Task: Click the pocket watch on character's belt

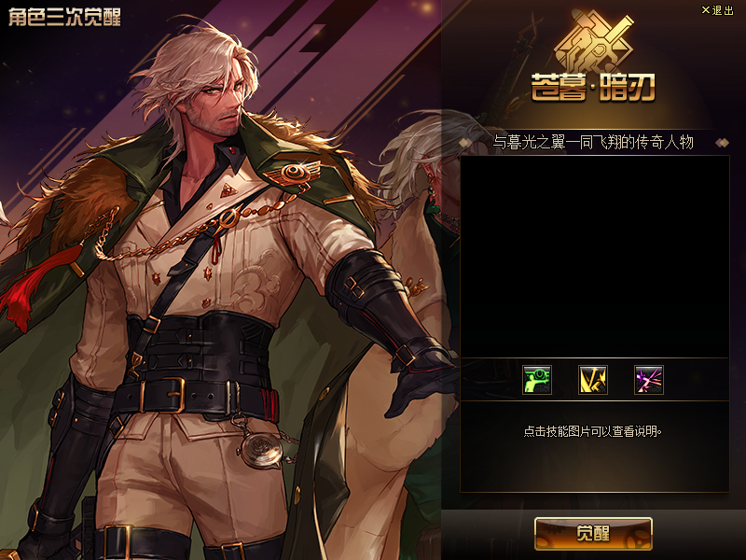Action: (259, 448)
